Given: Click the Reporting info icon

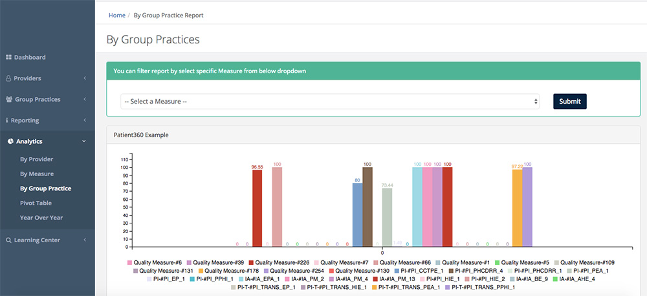Looking at the screenshot, I should (x=7, y=120).
